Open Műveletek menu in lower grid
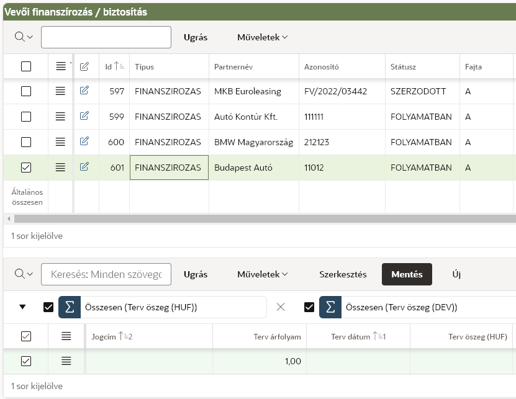This screenshot has height=399, width=516. [263, 274]
